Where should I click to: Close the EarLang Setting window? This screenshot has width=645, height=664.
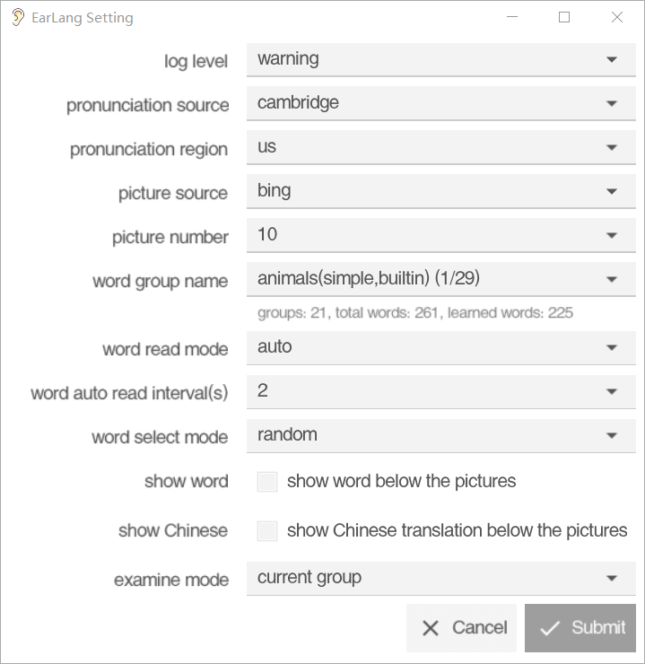617,17
